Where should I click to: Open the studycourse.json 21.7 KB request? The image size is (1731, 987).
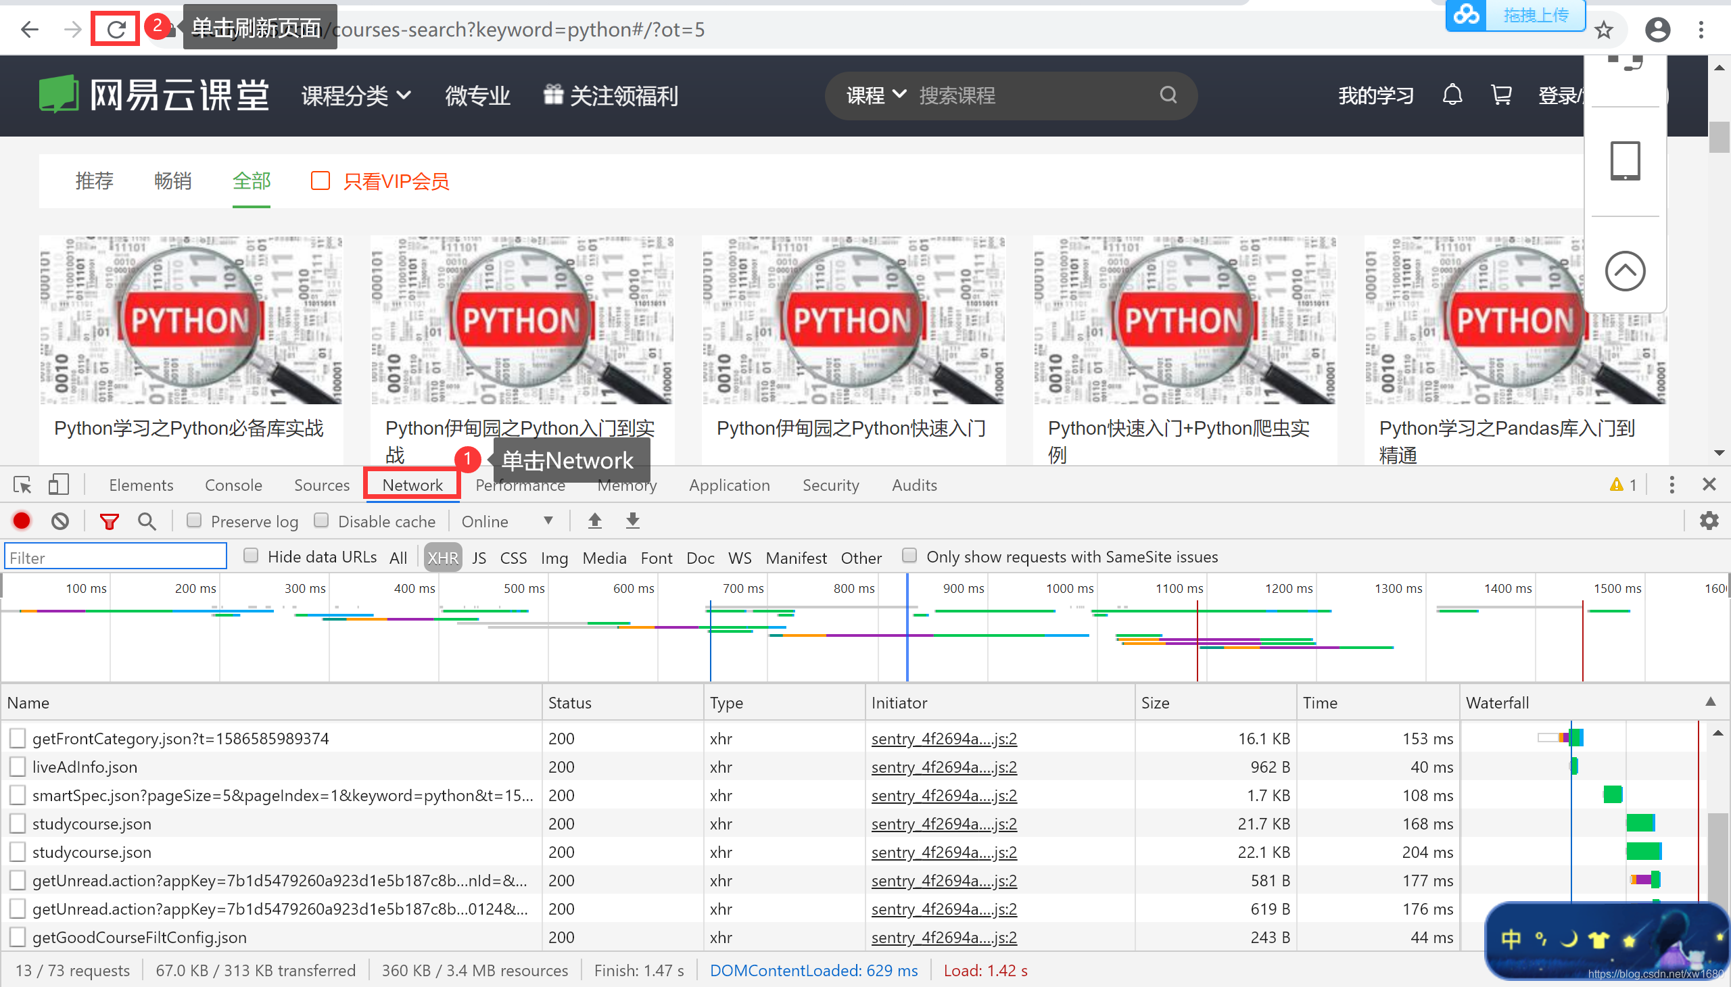tap(91, 823)
